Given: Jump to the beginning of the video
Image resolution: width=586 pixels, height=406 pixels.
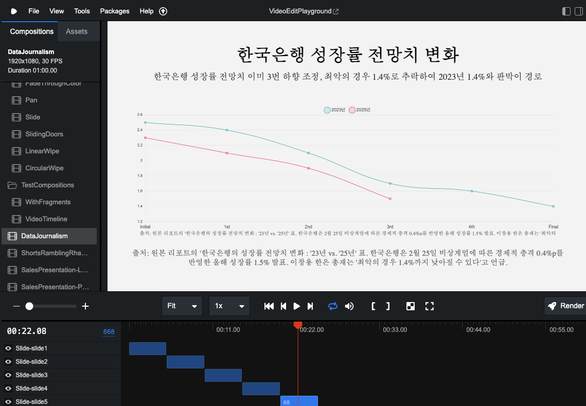Looking at the screenshot, I should (x=269, y=306).
